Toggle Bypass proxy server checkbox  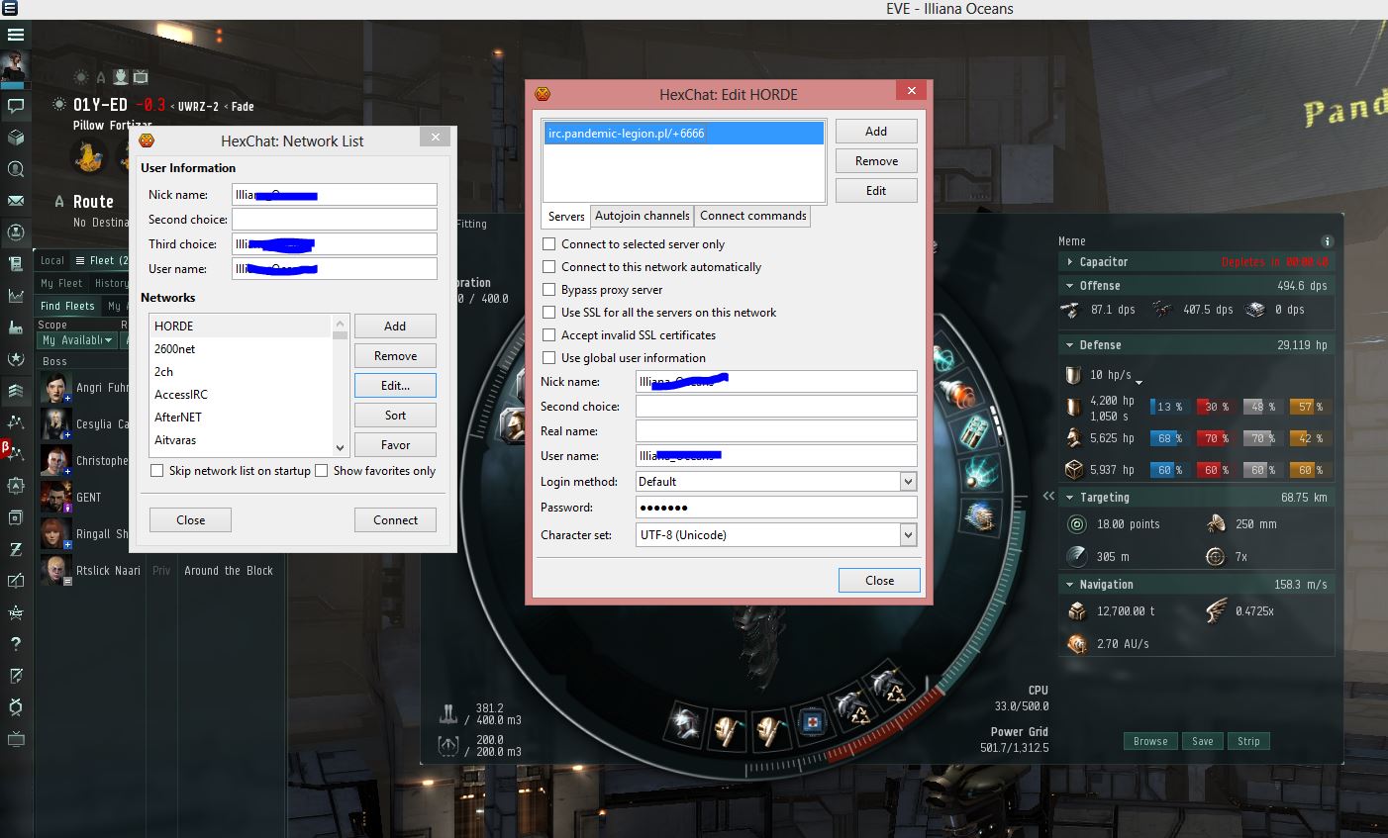(548, 290)
